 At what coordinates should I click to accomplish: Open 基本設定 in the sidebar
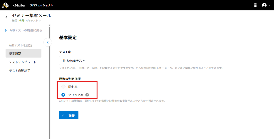pos(23,53)
